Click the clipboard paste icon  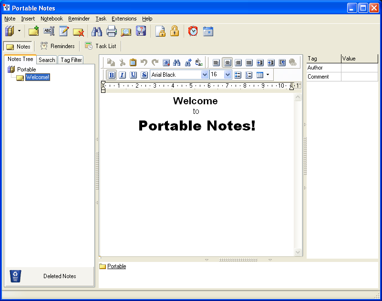133,62
